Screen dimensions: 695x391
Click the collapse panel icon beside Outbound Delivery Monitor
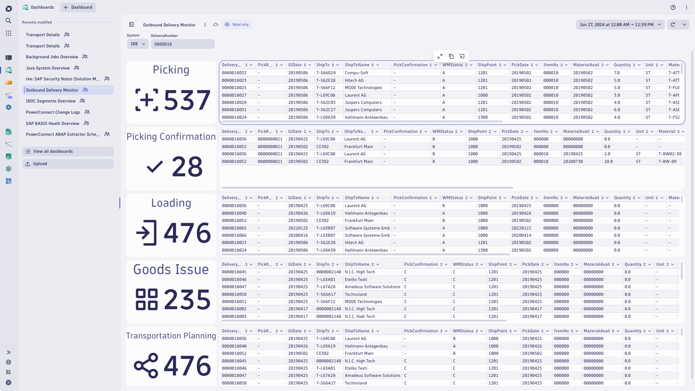point(131,25)
